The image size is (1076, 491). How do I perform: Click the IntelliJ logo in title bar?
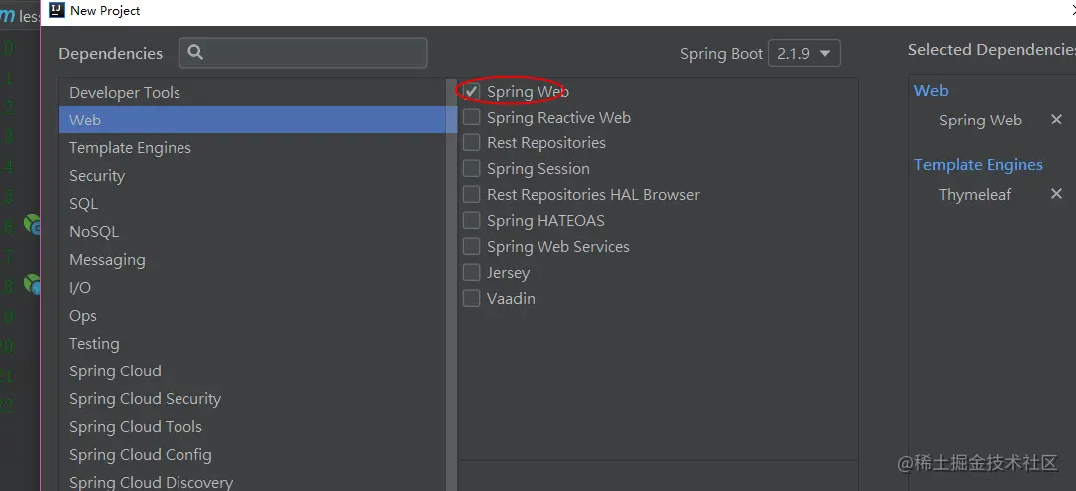[x=57, y=10]
